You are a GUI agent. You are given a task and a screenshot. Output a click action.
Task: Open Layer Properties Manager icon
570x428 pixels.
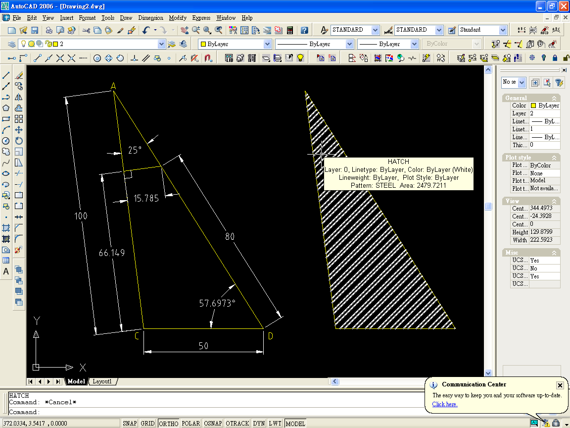tap(12, 44)
